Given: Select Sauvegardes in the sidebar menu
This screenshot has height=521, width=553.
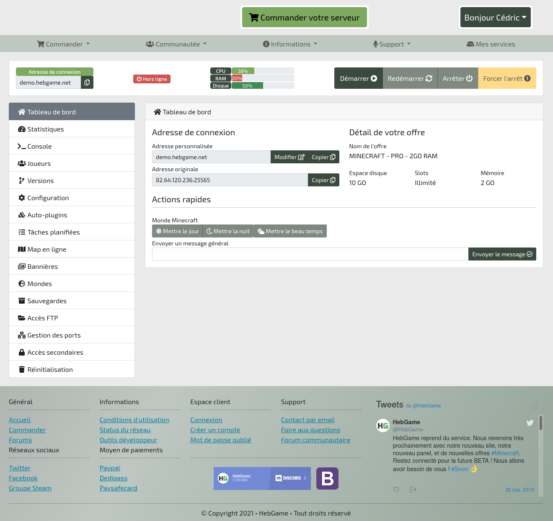Looking at the screenshot, I should click(72, 301).
